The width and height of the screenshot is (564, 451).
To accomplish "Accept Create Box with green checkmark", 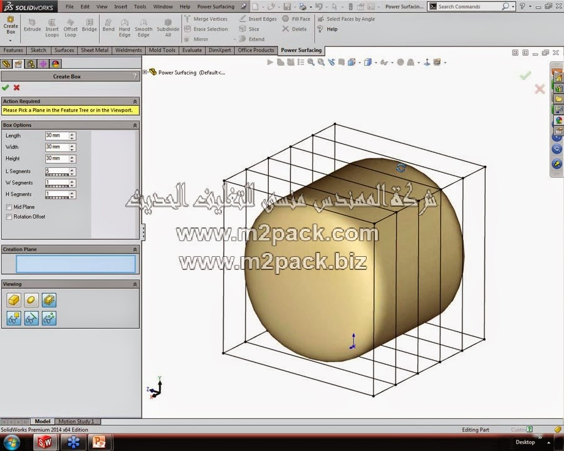I will coord(6,88).
